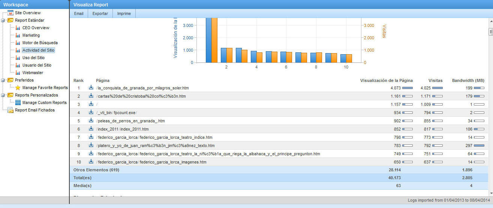Select Actividad del Sitio report

38,50
